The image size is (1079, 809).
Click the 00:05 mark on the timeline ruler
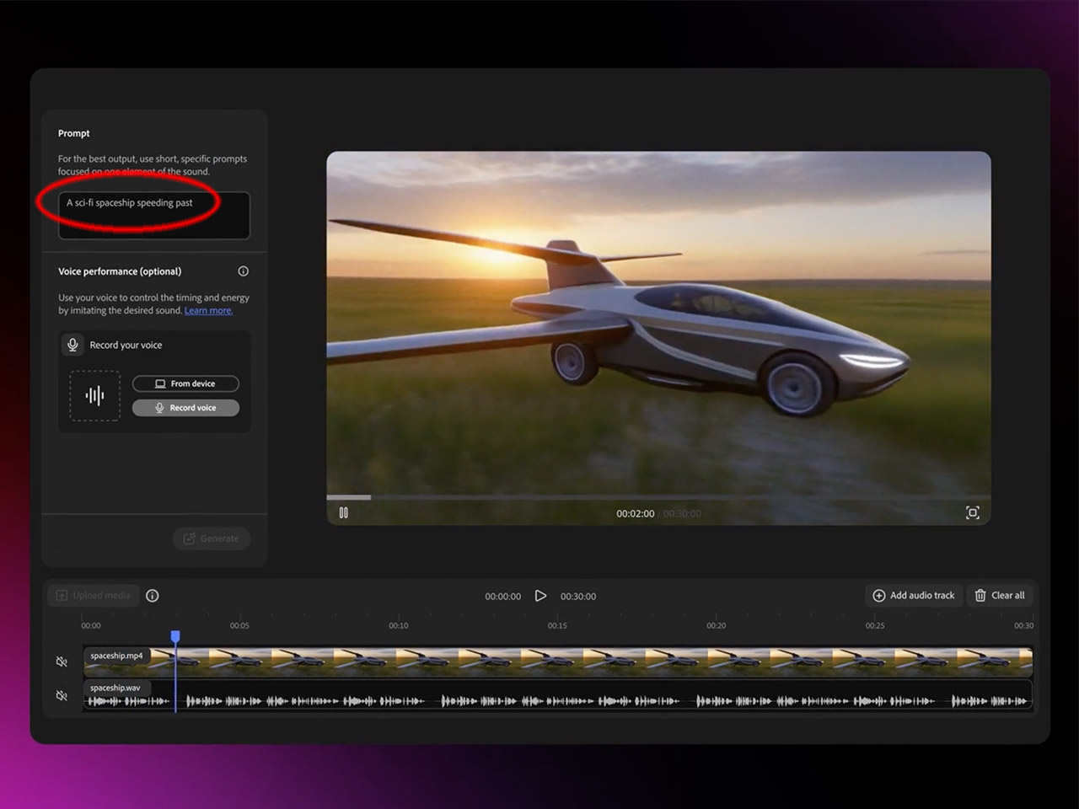239,626
